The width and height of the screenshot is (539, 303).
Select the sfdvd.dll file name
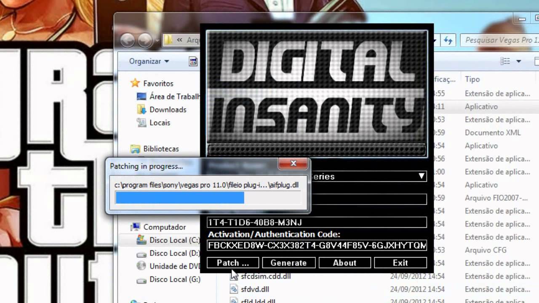coord(255,289)
